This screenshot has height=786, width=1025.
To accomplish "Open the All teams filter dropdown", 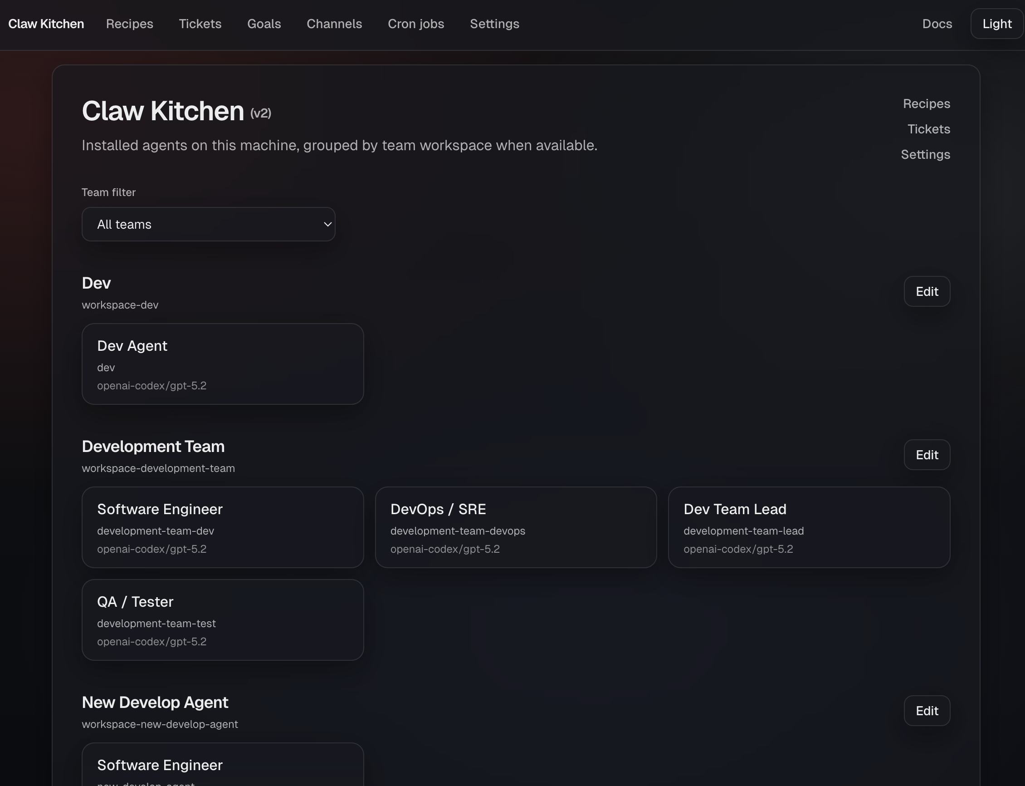I will click(208, 225).
